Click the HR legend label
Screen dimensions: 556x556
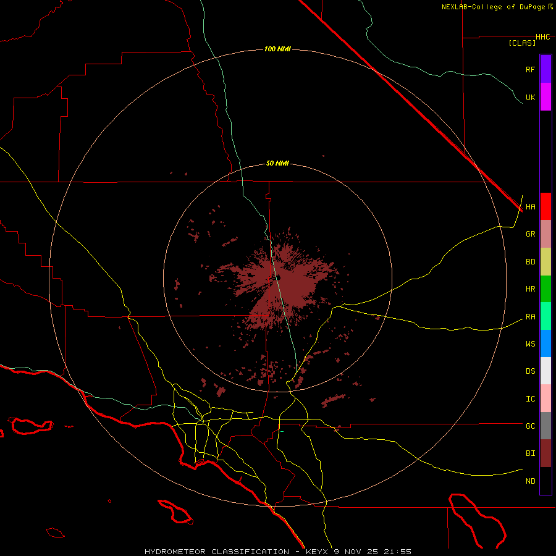tap(530, 289)
